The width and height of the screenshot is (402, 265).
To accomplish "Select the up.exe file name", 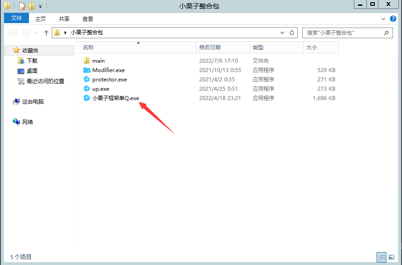I will [x=101, y=89].
